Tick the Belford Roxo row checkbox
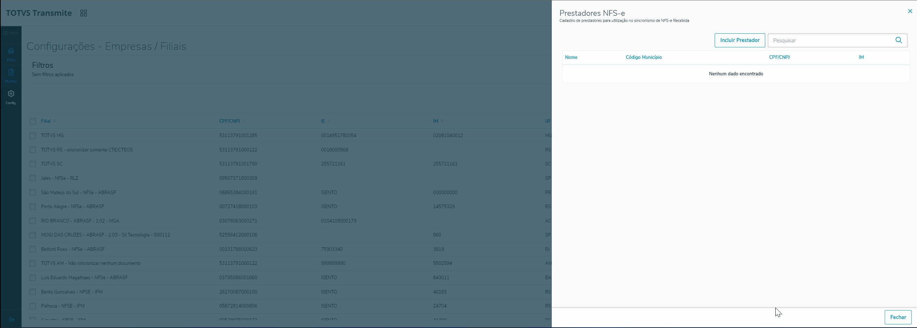The width and height of the screenshot is (917, 328). click(33, 249)
